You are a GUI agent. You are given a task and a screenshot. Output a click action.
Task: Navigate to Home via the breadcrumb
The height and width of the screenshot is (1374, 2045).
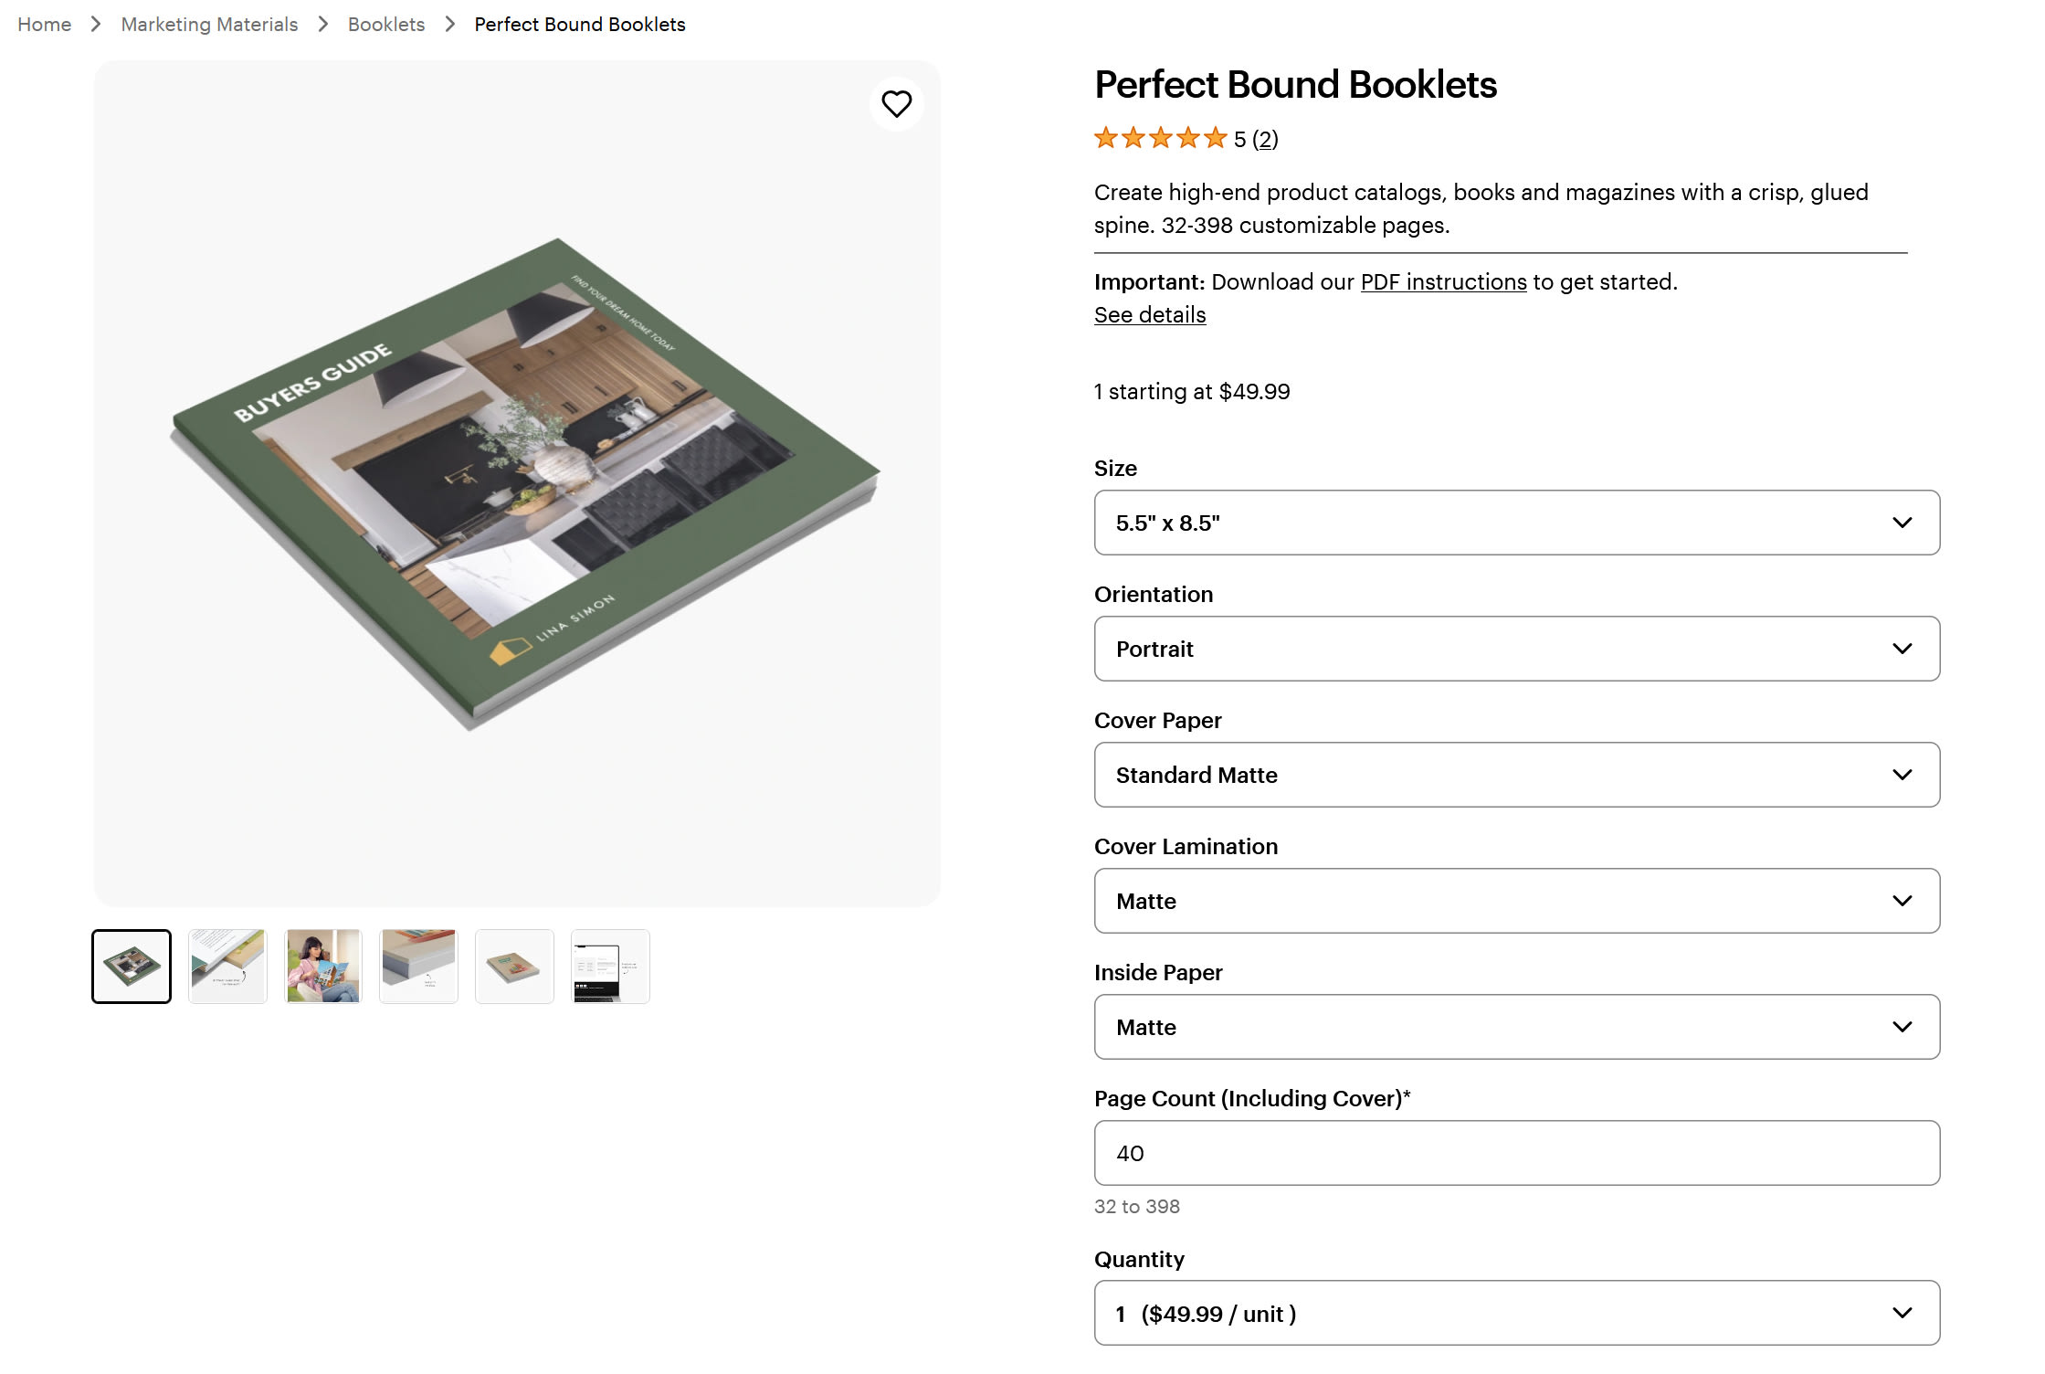point(43,24)
